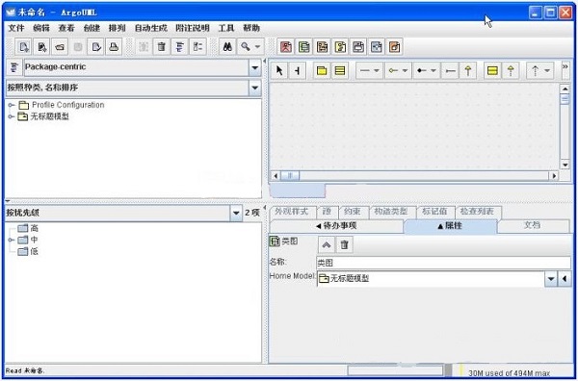Open the 工具 menu

coord(226,28)
